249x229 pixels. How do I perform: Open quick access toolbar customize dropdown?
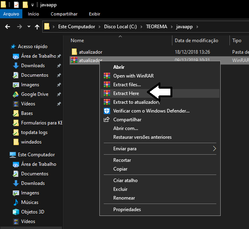coord(32,5)
